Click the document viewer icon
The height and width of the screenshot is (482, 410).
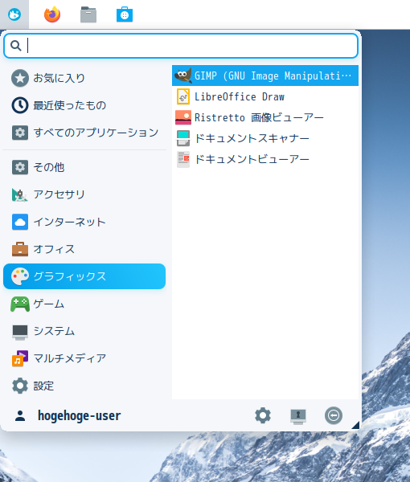(183, 159)
